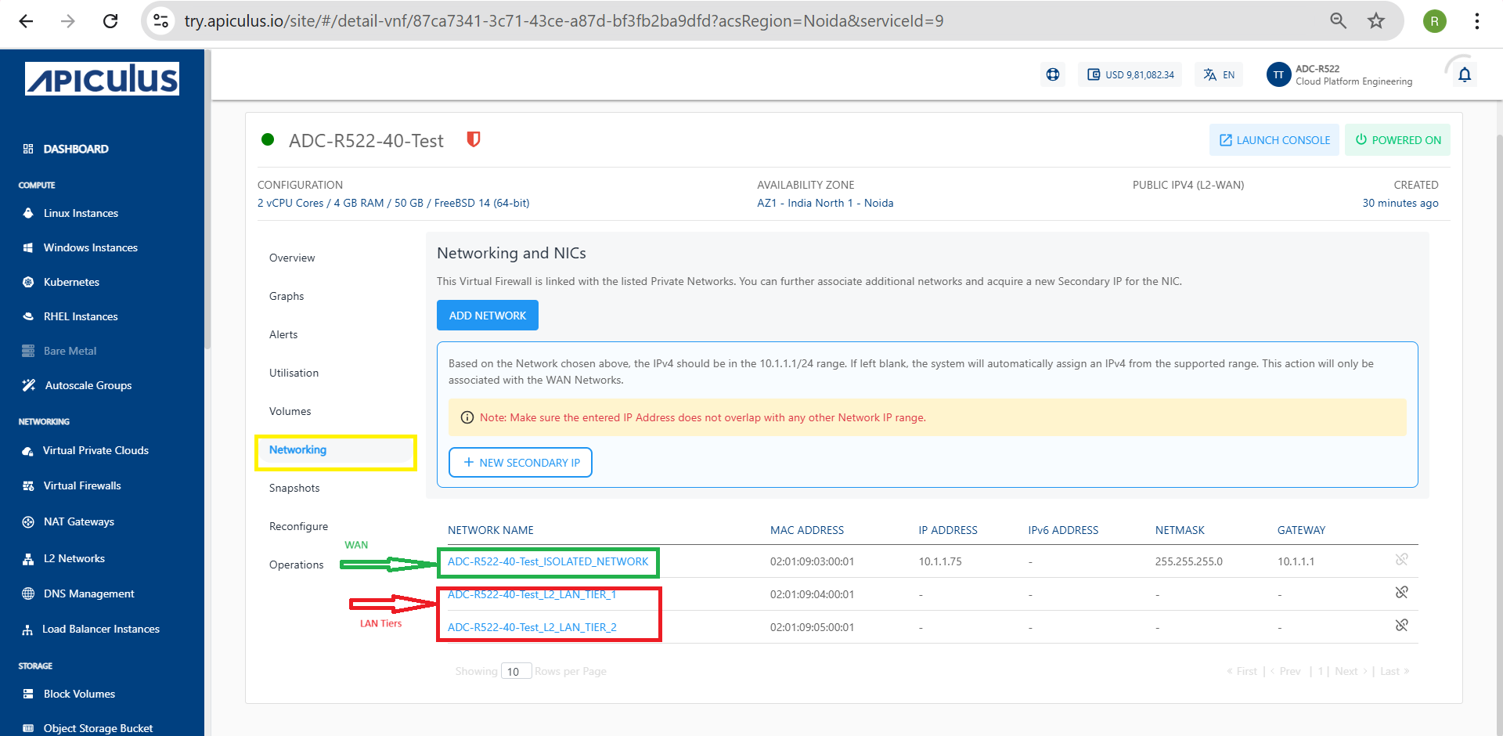1503x736 pixels.
Task: Toggle the POWERED ON state
Action: [x=1397, y=139]
